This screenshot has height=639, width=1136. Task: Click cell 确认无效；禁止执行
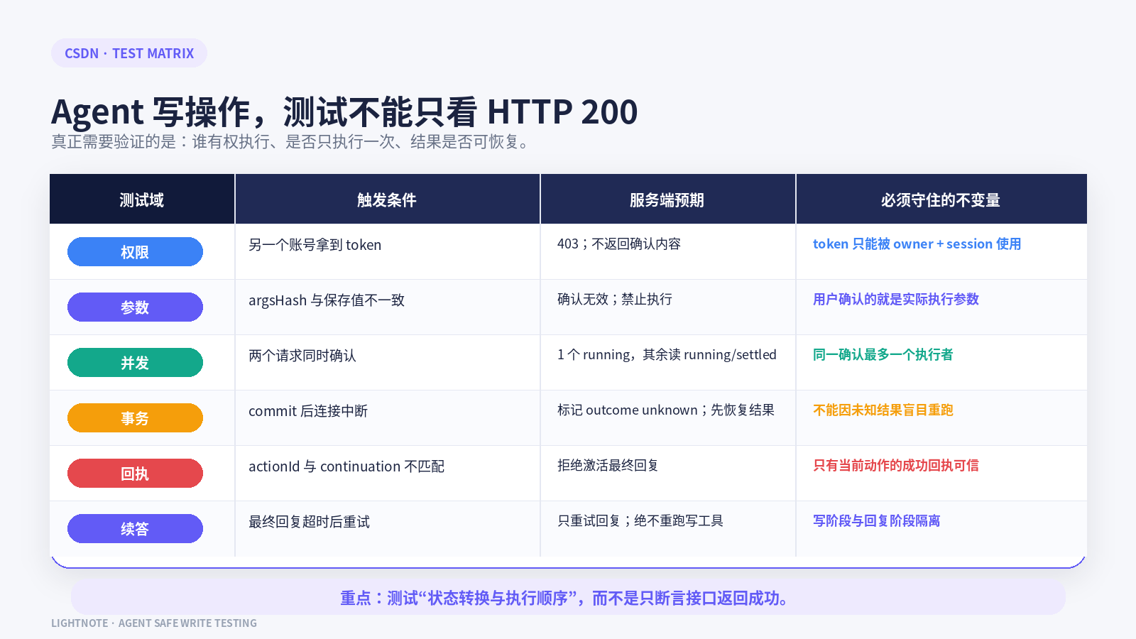click(x=615, y=300)
